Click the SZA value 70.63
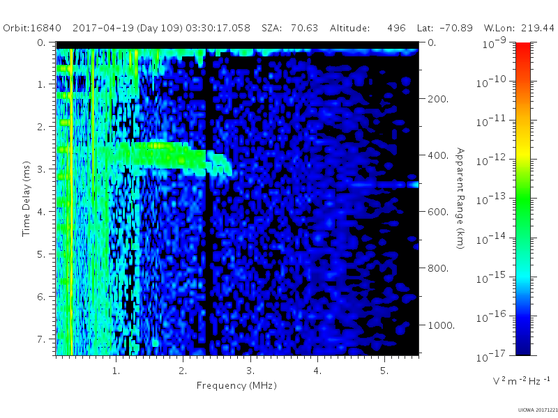The height and width of the screenshot is (418, 558). tap(304, 28)
